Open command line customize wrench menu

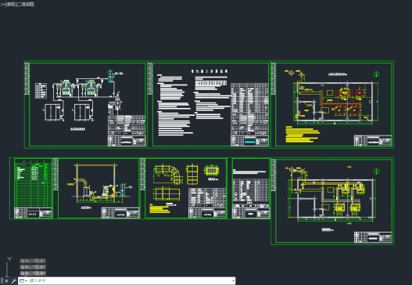[13, 281]
